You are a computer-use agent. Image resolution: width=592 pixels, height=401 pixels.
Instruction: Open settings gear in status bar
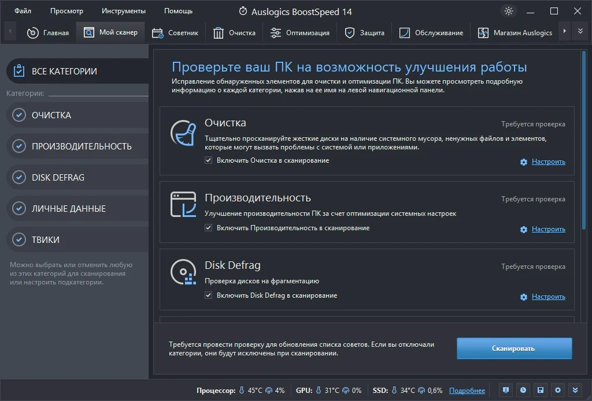(558, 390)
